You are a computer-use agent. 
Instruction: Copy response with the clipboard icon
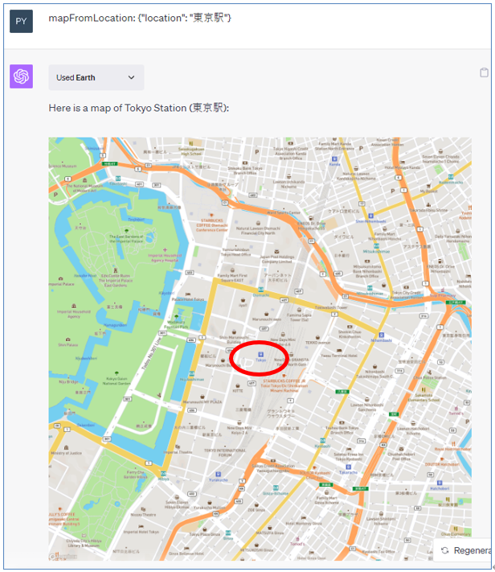(484, 72)
